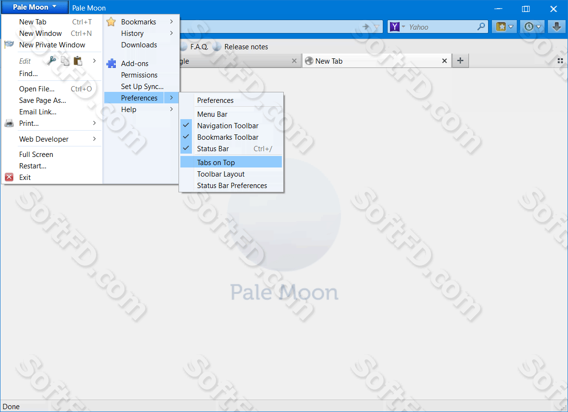This screenshot has height=412, width=568.
Task: Click the search magnifier icon
Action: (x=481, y=26)
